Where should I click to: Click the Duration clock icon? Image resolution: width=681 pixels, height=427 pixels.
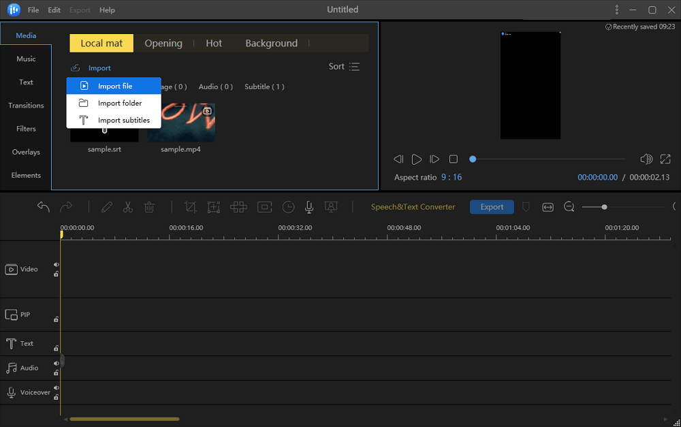click(289, 207)
